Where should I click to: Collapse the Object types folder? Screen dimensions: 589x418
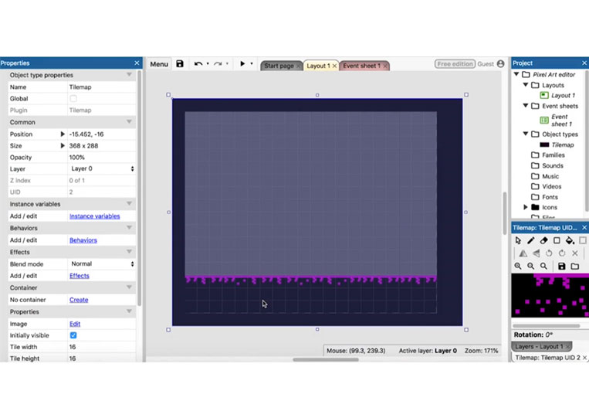[526, 134]
